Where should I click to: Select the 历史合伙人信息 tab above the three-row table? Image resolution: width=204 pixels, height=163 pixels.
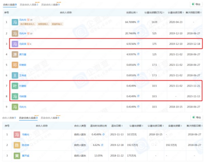[x=28, y=118]
